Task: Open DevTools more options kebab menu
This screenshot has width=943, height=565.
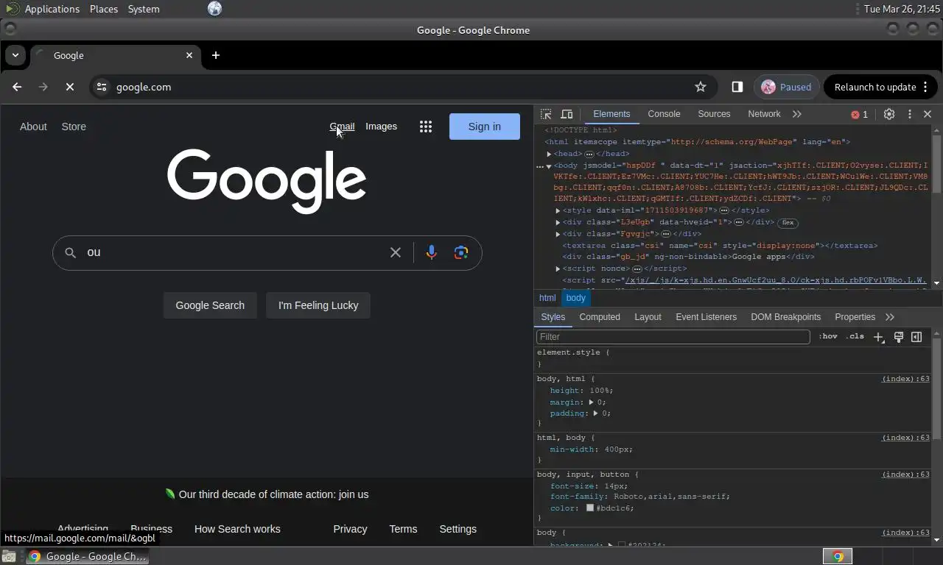Action: (x=909, y=114)
